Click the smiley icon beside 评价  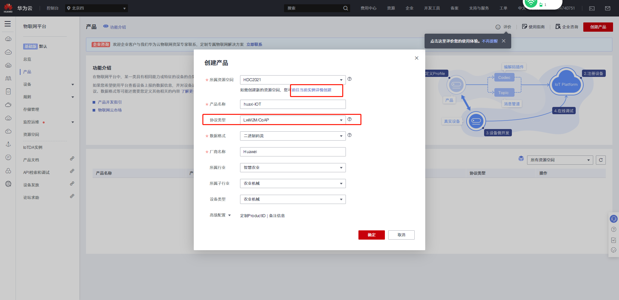(498, 27)
